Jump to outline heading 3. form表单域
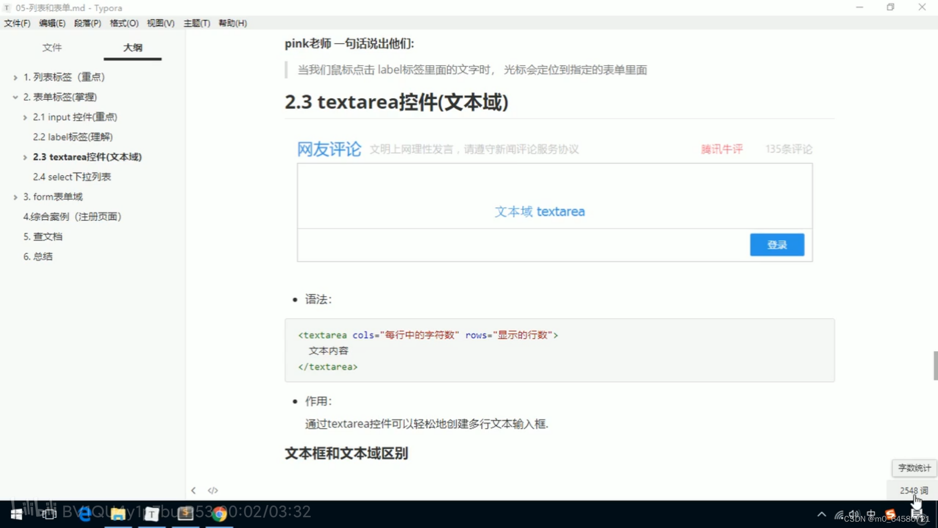The width and height of the screenshot is (938, 528). pyautogui.click(x=53, y=197)
